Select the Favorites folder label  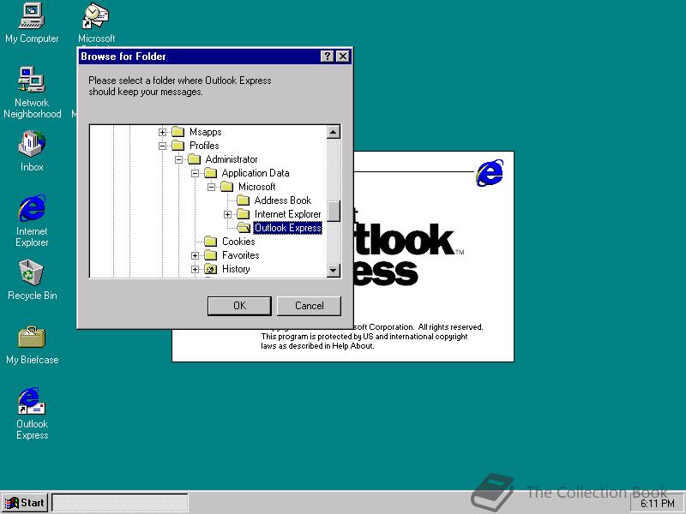[x=241, y=254]
